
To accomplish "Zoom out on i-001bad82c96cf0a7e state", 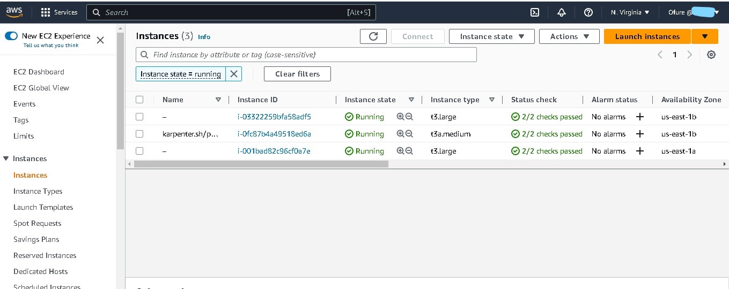I will point(409,151).
